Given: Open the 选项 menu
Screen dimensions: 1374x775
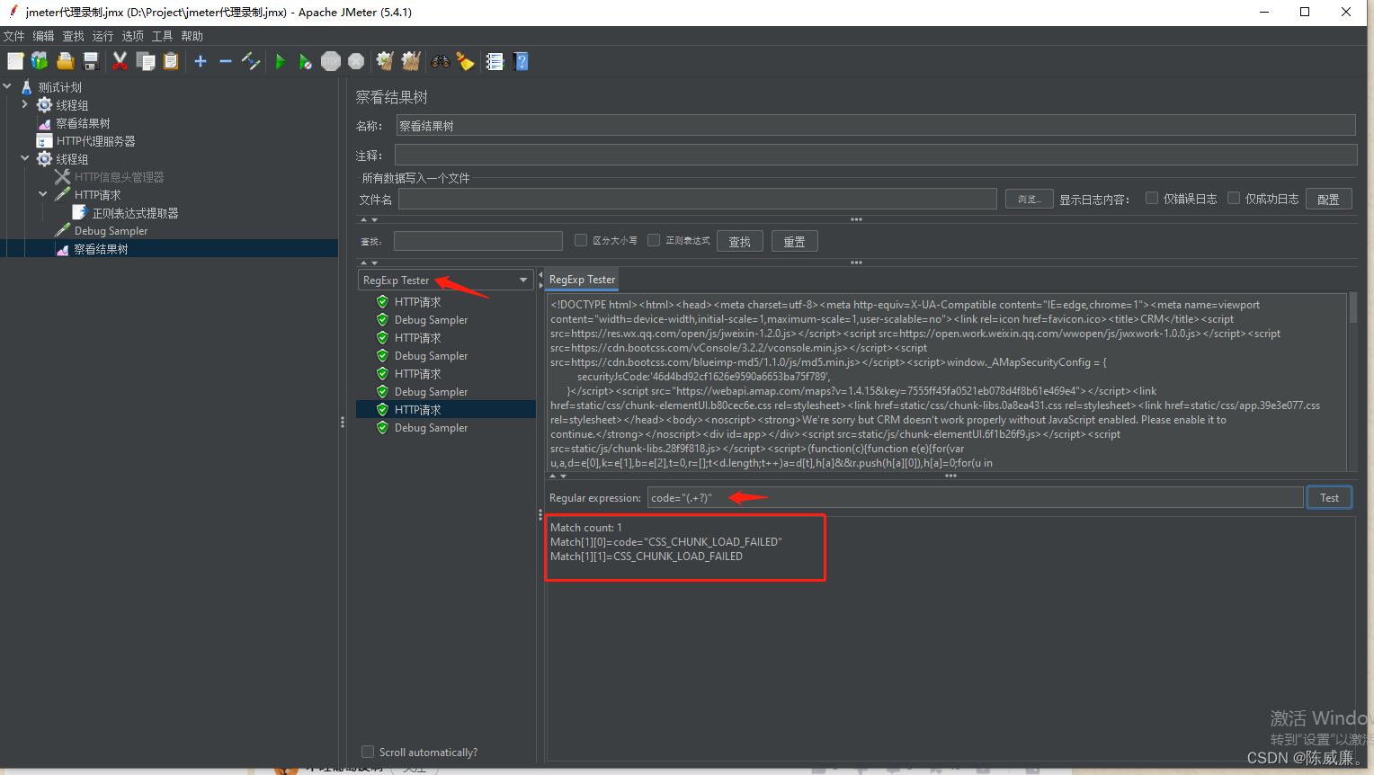Looking at the screenshot, I should (x=133, y=36).
